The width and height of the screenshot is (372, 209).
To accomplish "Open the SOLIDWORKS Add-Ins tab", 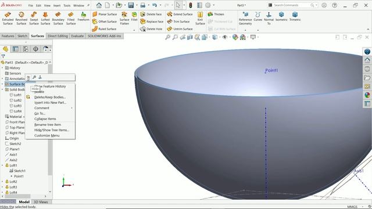I will coord(105,36).
